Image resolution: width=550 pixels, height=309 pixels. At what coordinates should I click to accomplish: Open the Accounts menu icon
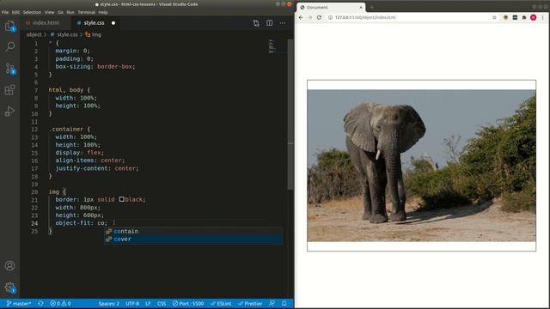pos(9,265)
